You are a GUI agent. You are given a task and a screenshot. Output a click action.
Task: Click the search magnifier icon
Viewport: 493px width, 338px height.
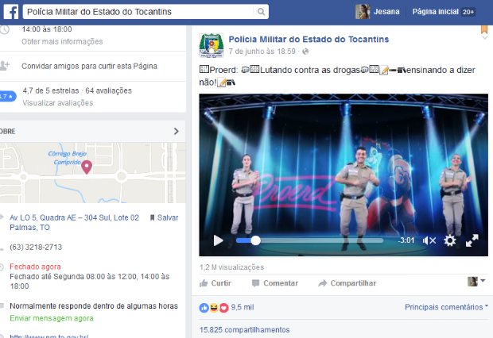[261, 12]
